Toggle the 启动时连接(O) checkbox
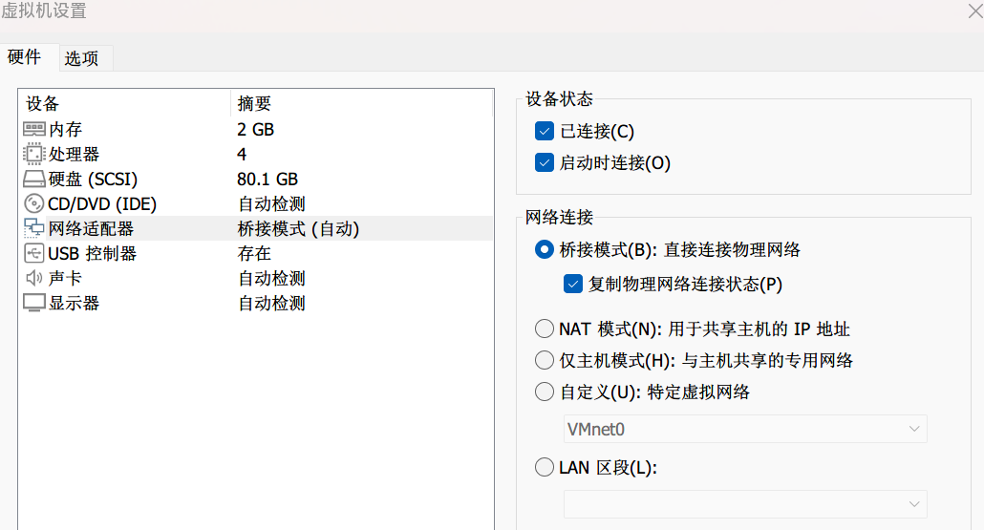984x530 pixels. click(545, 162)
